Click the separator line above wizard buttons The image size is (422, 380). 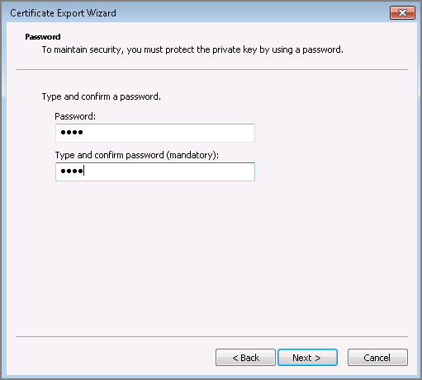pyautogui.click(x=211, y=336)
